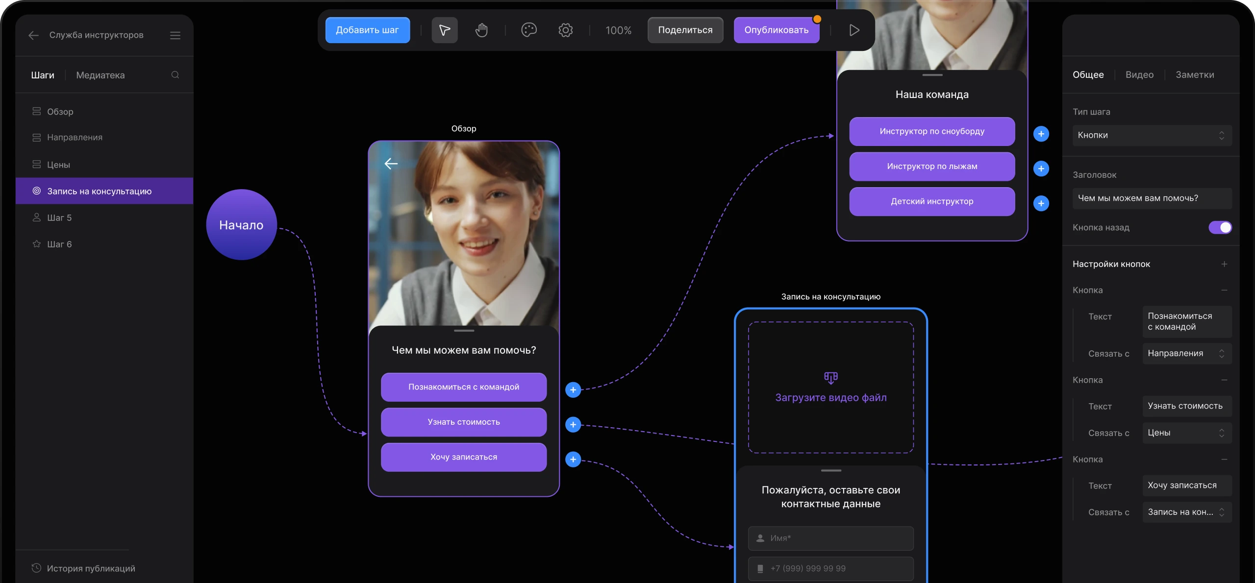Click Хочу записаться card button
The width and height of the screenshot is (1255, 583).
pyautogui.click(x=463, y=457)
